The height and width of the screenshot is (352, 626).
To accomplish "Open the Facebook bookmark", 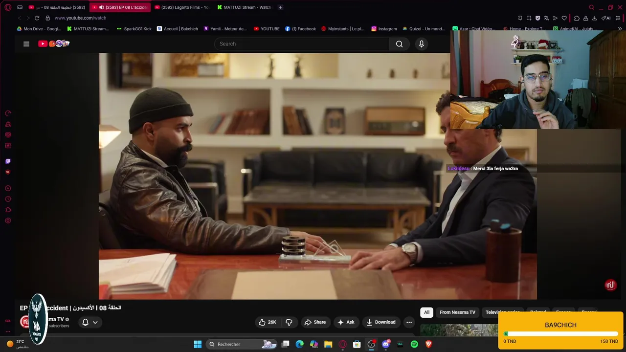I will (x=300, y=29).
